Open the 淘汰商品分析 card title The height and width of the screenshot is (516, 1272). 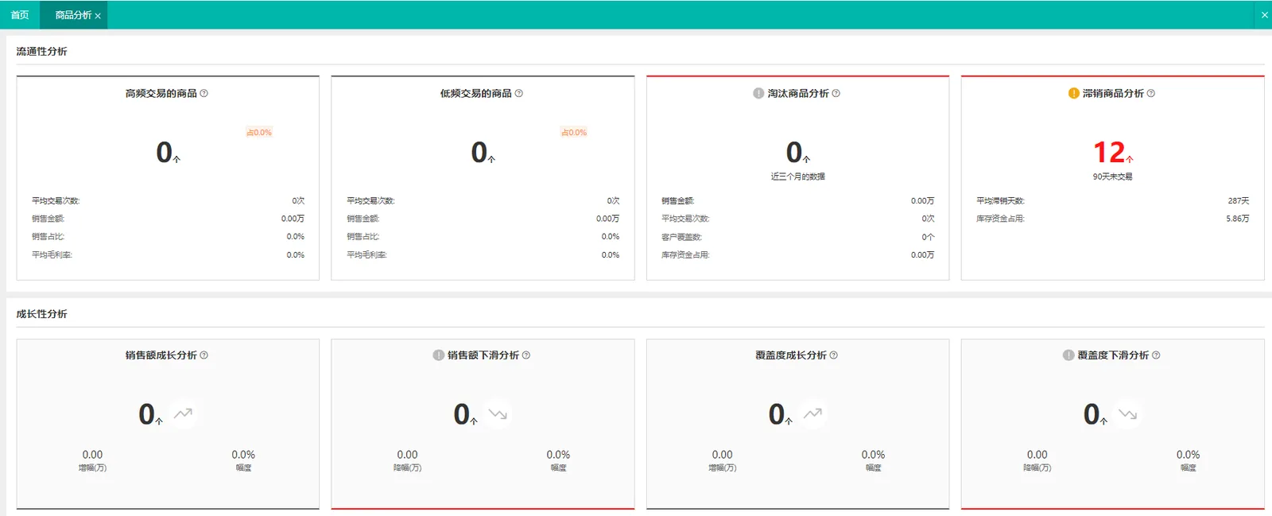click(798, 93)
